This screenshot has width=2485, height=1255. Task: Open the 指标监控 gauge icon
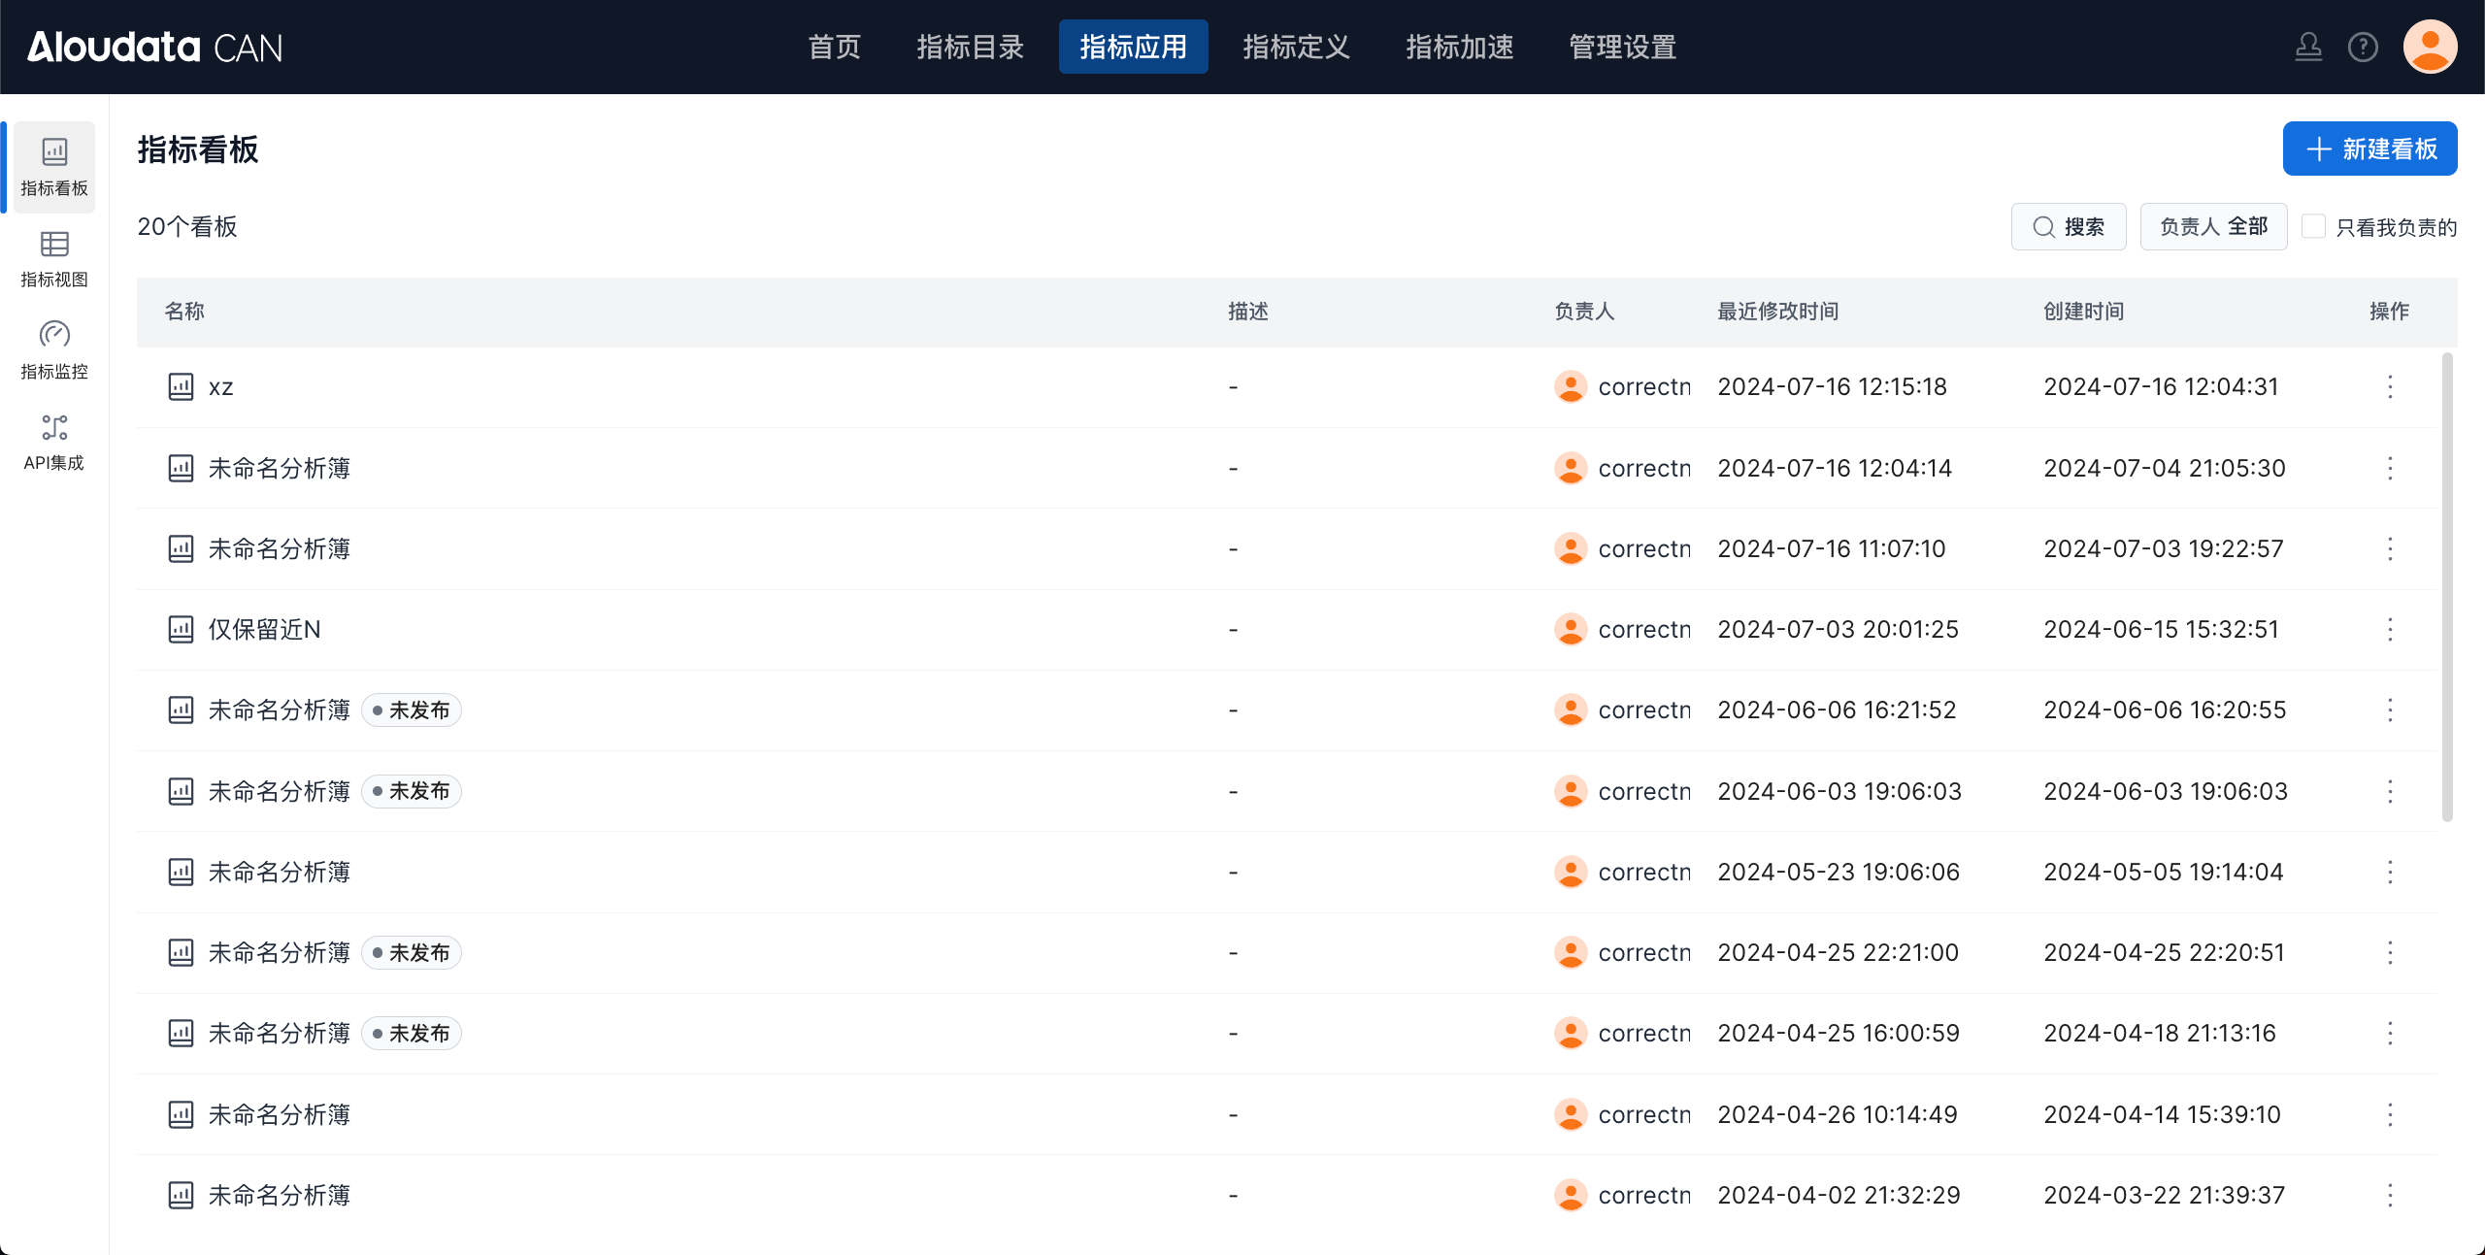[54, 336]
